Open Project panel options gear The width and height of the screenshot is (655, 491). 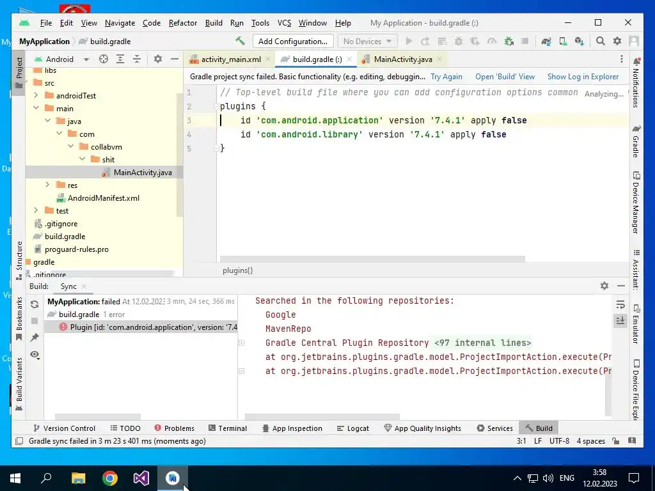pos(157,59)
